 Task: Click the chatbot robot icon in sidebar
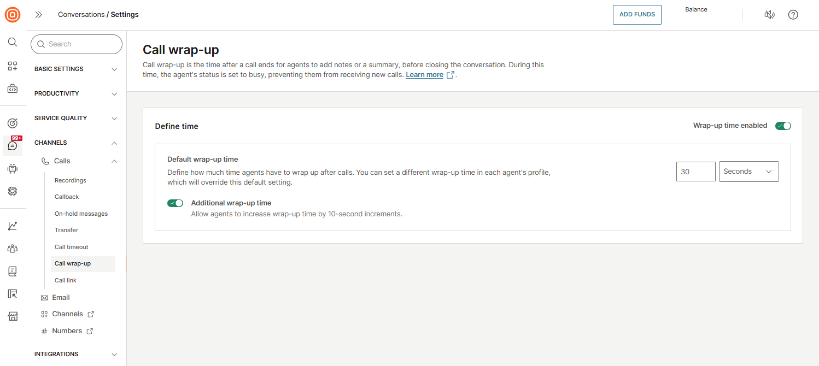(x=13, y=169)
